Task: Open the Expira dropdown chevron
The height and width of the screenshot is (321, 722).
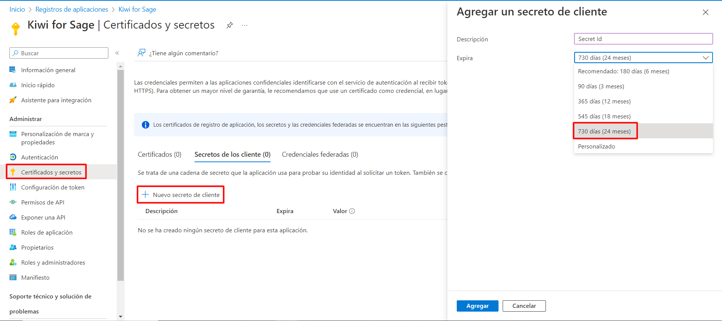Action: coord(706,58)
